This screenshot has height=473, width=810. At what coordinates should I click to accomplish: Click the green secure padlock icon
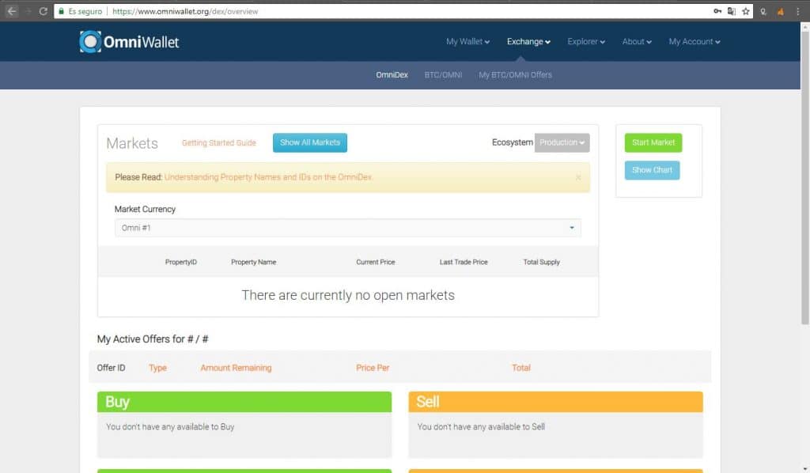[61, 11]
